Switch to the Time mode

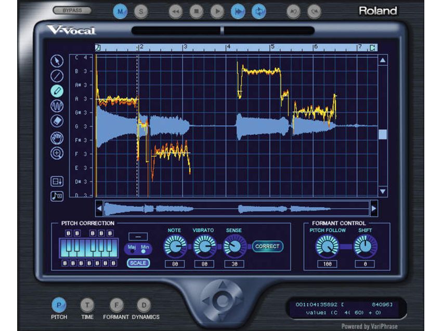point(86,306)
